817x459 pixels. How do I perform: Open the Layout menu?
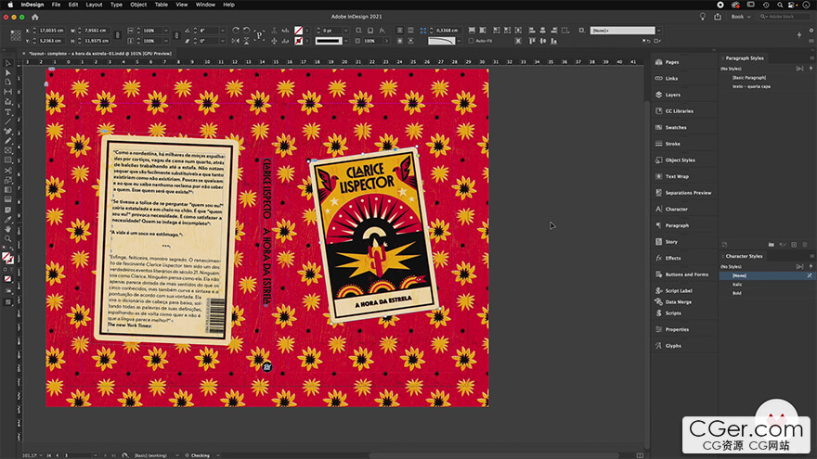[94, 4]
